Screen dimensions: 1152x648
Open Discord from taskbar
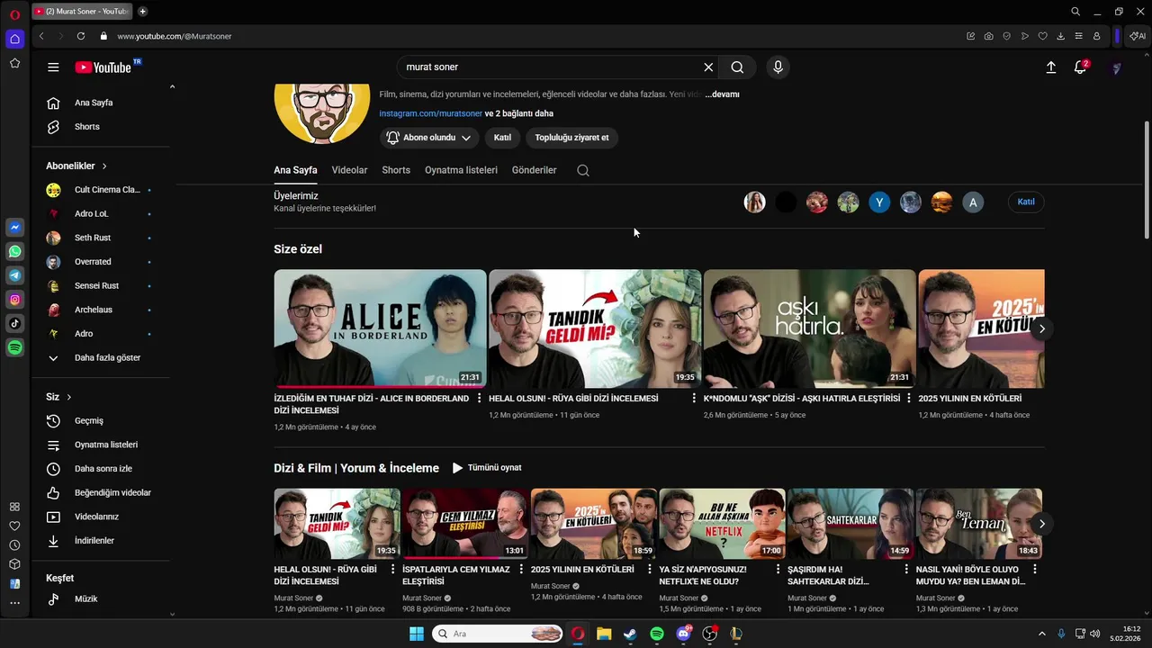(x=683, y=634)
